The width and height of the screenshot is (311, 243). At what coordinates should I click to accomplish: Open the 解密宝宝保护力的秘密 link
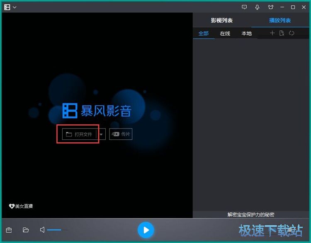coord(251,214)
